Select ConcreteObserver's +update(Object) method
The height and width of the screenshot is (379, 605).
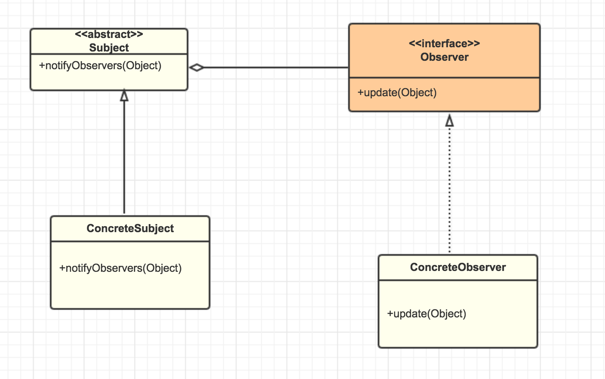coord(427,314)
